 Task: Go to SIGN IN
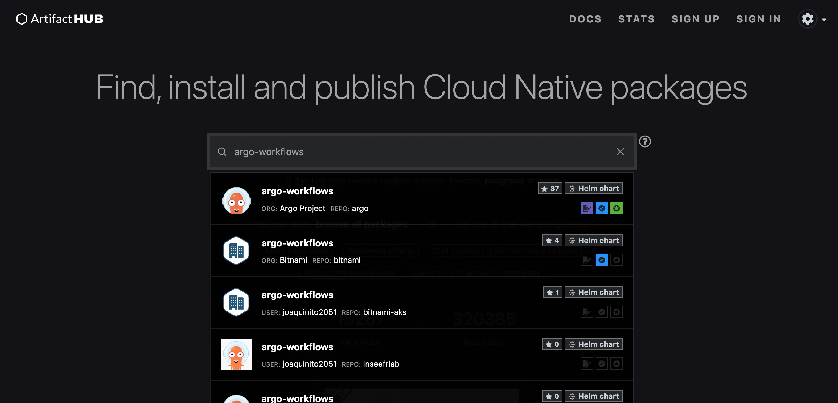(759, 19)
